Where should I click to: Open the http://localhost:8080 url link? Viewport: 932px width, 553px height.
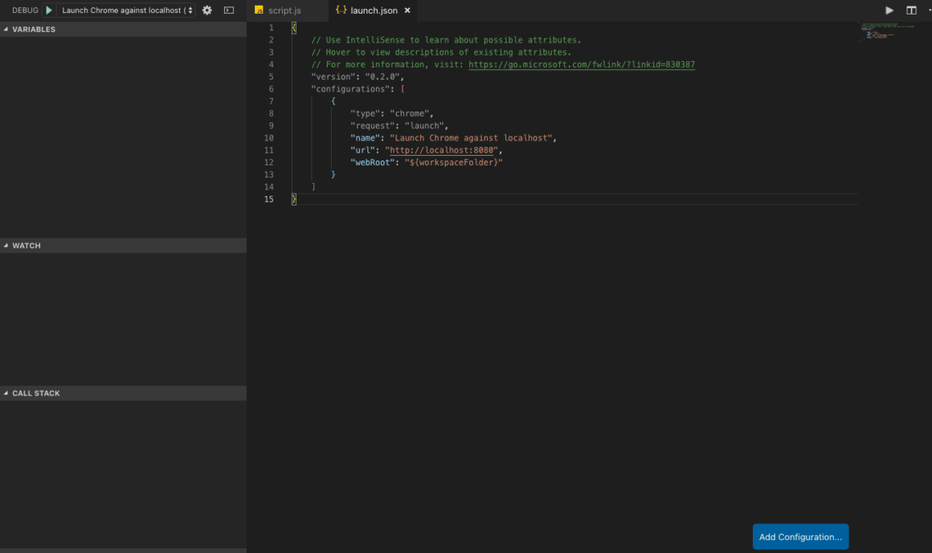(x=440, y=149)
